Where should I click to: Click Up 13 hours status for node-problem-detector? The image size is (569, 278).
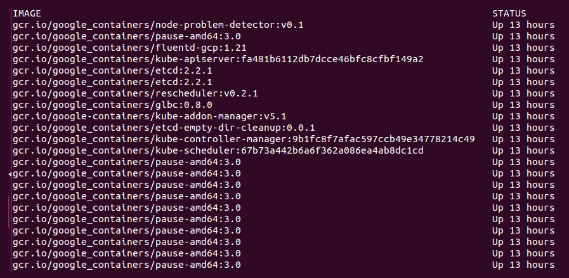523,25
